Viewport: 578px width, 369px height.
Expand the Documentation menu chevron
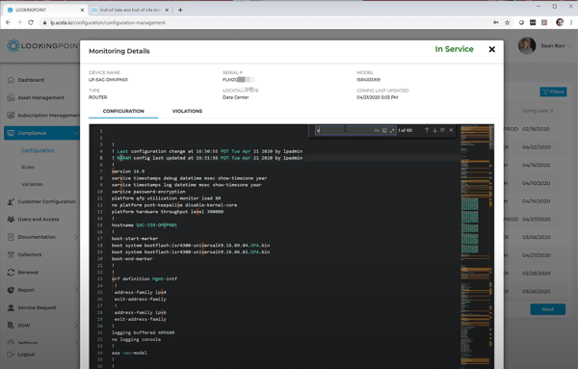coord(76,237)
